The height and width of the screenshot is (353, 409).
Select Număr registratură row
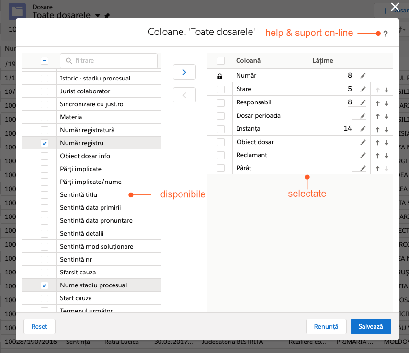[91, 130]
